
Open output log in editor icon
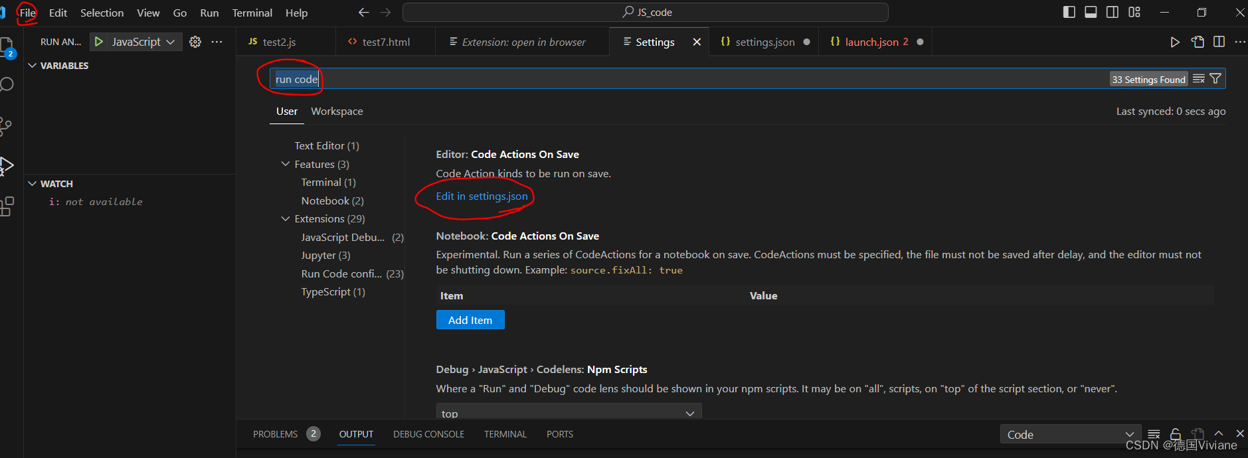1198,434
